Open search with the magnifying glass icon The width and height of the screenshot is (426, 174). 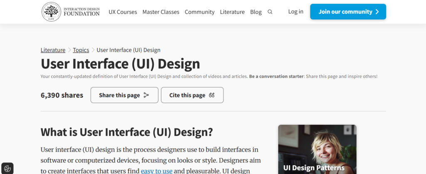[x=270, y=12]
